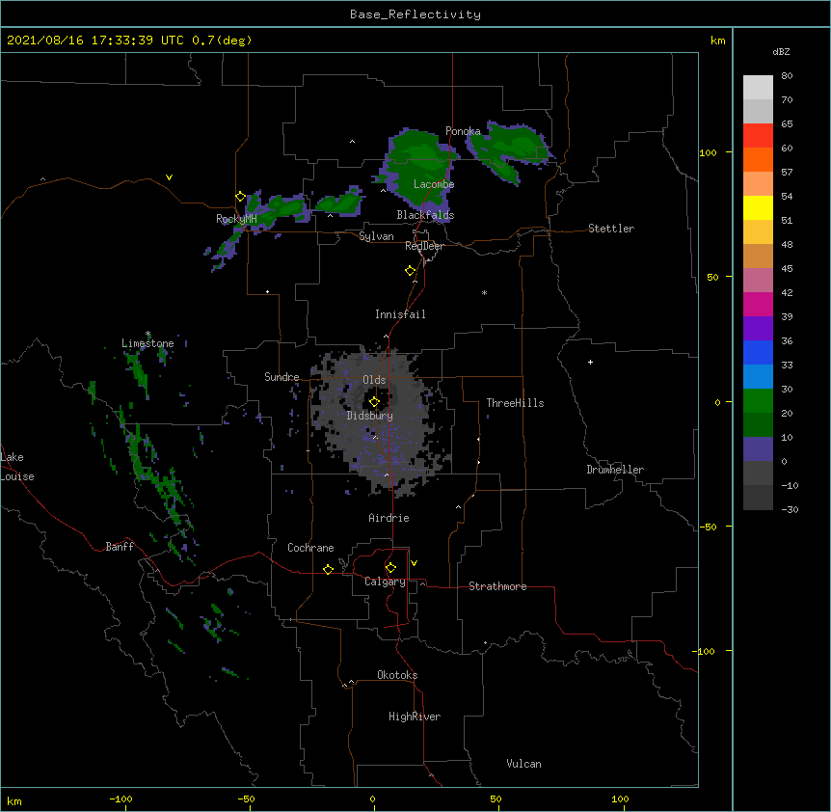Click the ThreeHills label
This screenshot has width=831, height=812.
click(x=515, y=403)
